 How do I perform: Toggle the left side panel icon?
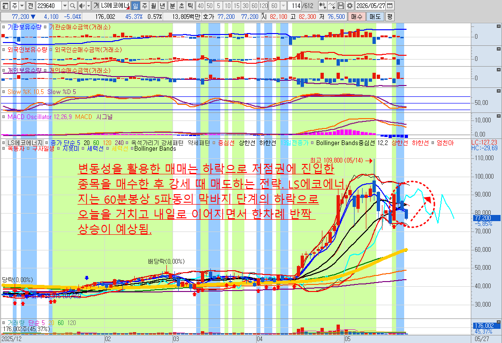6,6
